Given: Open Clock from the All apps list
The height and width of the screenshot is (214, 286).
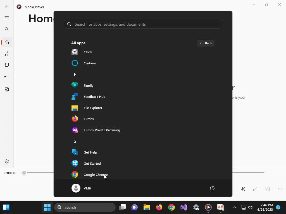Looking at the screenshot, I should [x=143, y=52].
